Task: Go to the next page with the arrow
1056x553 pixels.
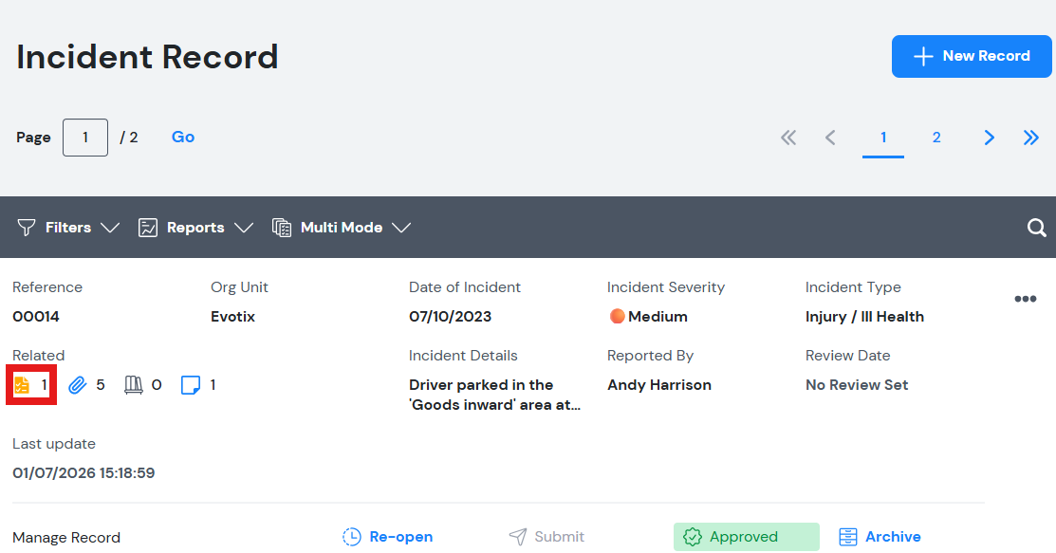Action: (989, 138)
